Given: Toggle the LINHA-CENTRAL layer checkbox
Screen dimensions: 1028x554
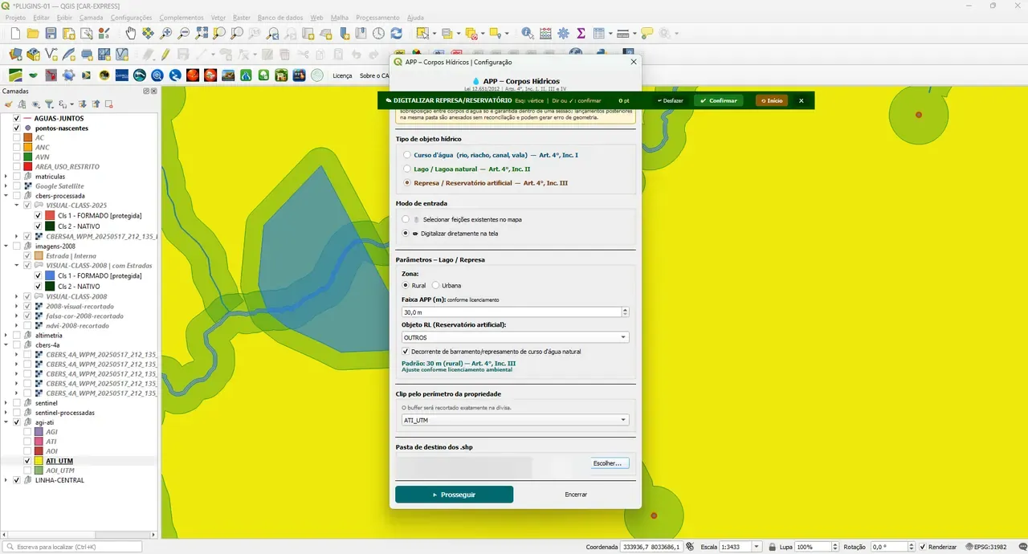Looking at the screenshot, I should click(16, 480).
